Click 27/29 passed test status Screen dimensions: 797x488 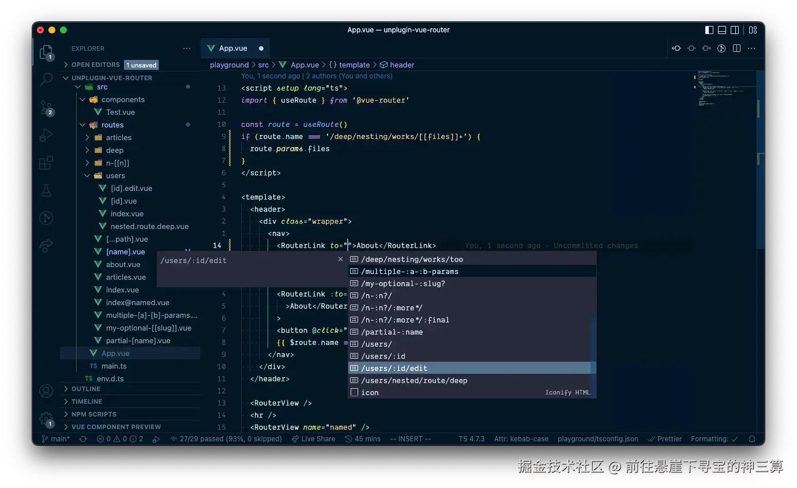pos(226,439)
